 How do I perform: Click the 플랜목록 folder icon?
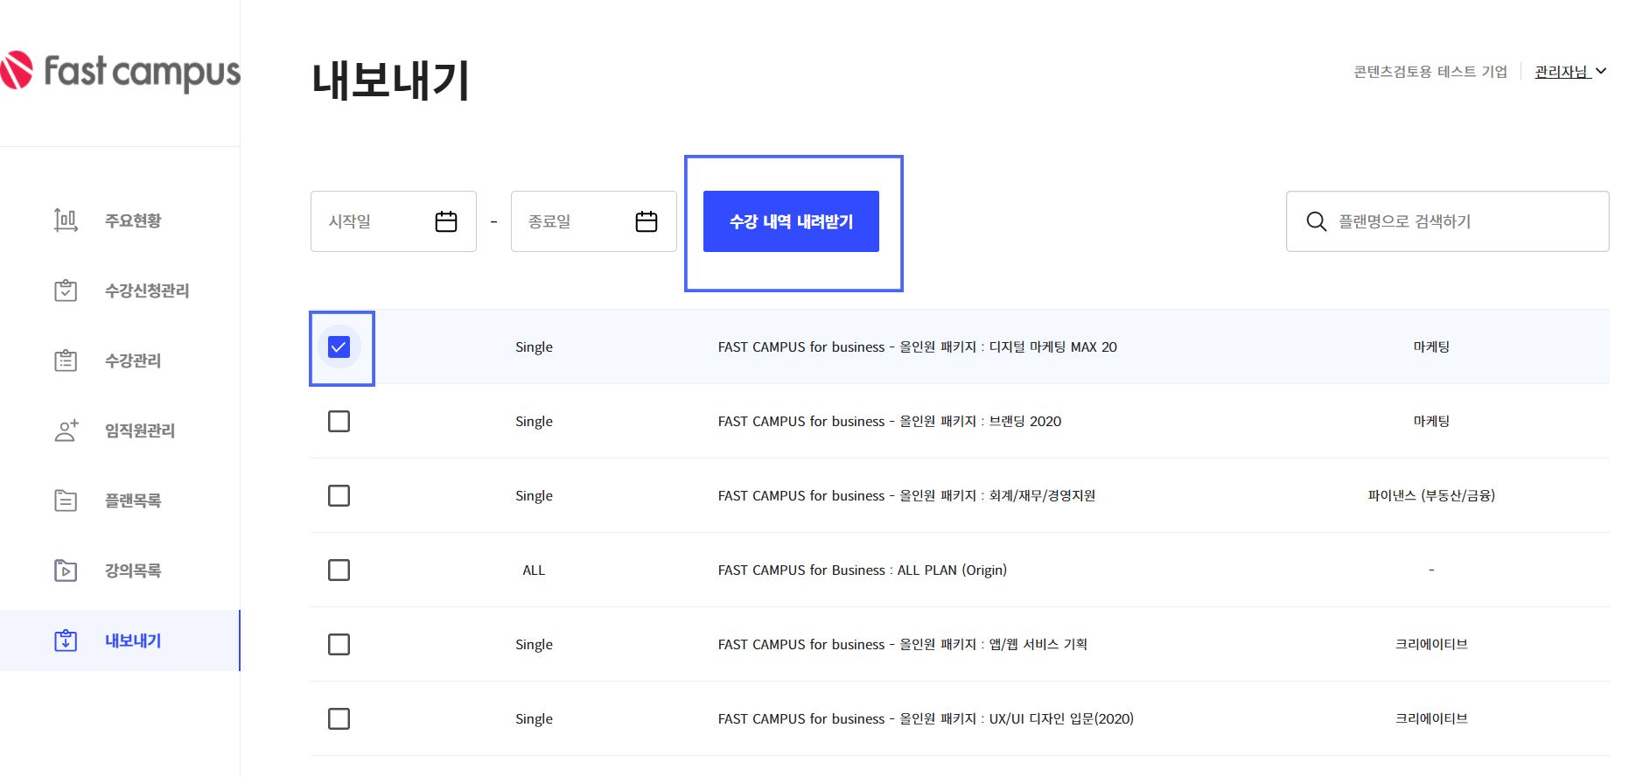pyautogui.click(x=66, y=500)
